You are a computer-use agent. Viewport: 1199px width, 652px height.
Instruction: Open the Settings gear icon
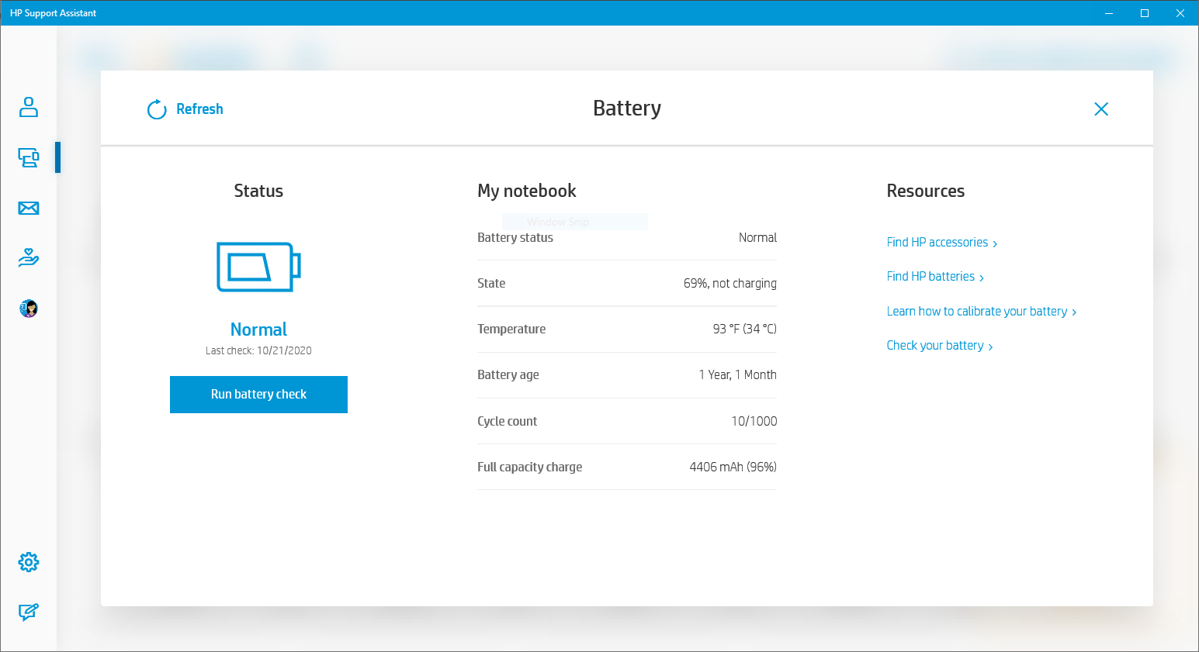[x=29, y=562]
